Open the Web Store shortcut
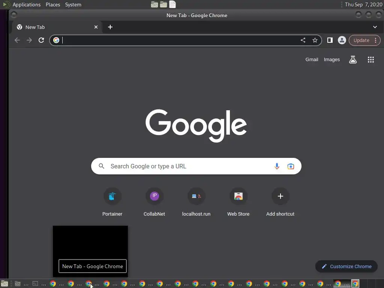The width and height of the screenshot is (384, 288). (x=238, y=202)
